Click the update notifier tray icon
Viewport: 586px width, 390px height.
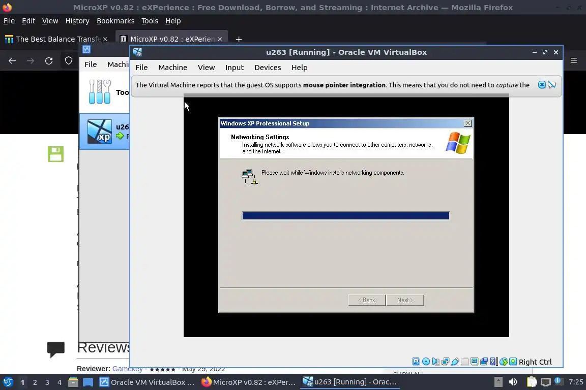559,381
